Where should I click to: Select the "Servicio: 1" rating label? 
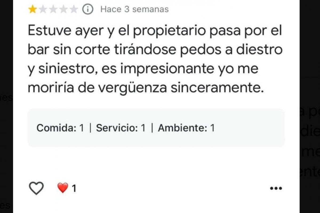coord(121,128)
